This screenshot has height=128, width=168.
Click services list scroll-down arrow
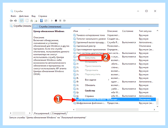[x=157, y=107]
